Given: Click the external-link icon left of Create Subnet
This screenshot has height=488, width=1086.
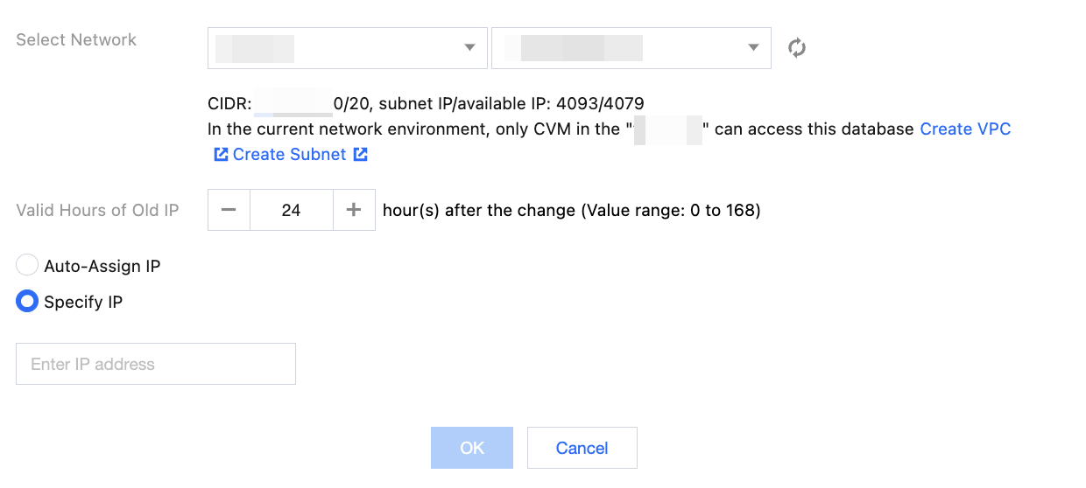Looking at the screenshot, I should (221, 155).
